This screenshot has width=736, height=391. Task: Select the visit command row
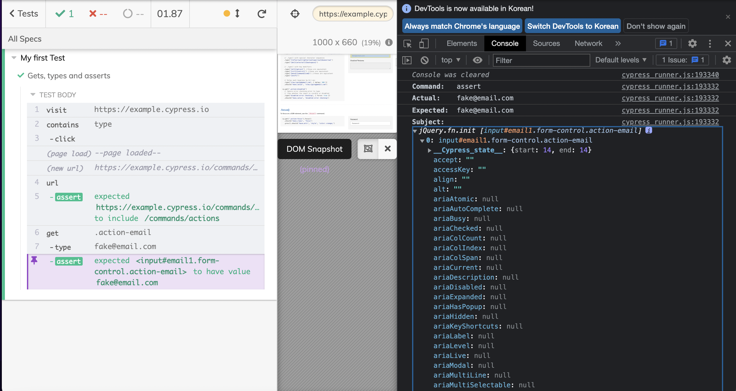[146, 110]
